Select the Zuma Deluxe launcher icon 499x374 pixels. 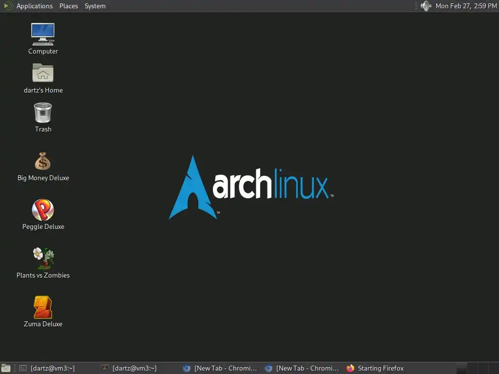(x=43, y=307)
